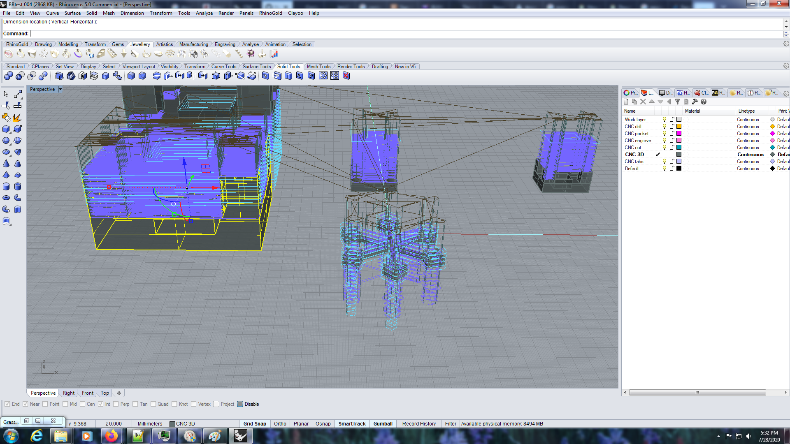The width and height of the screenshot is (790, 444).
Task: Click the Sphere tool in sidebar
Action: pyautogui.click(x=6, y=141)
